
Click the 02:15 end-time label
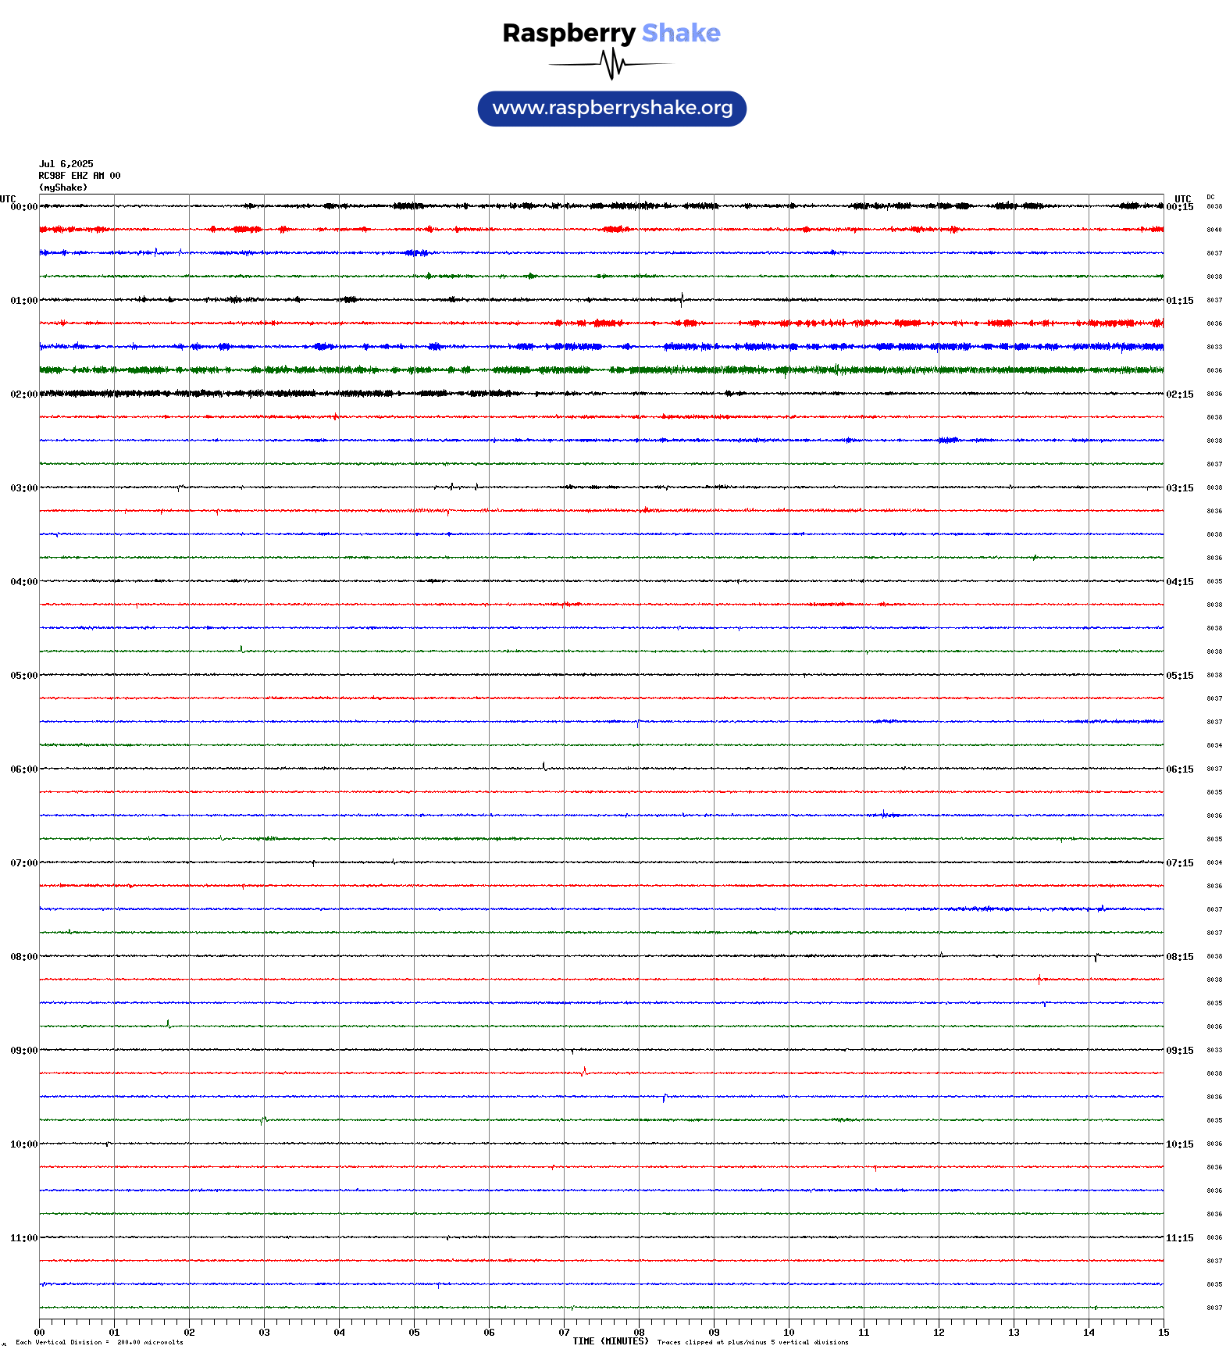point(1180,394)
